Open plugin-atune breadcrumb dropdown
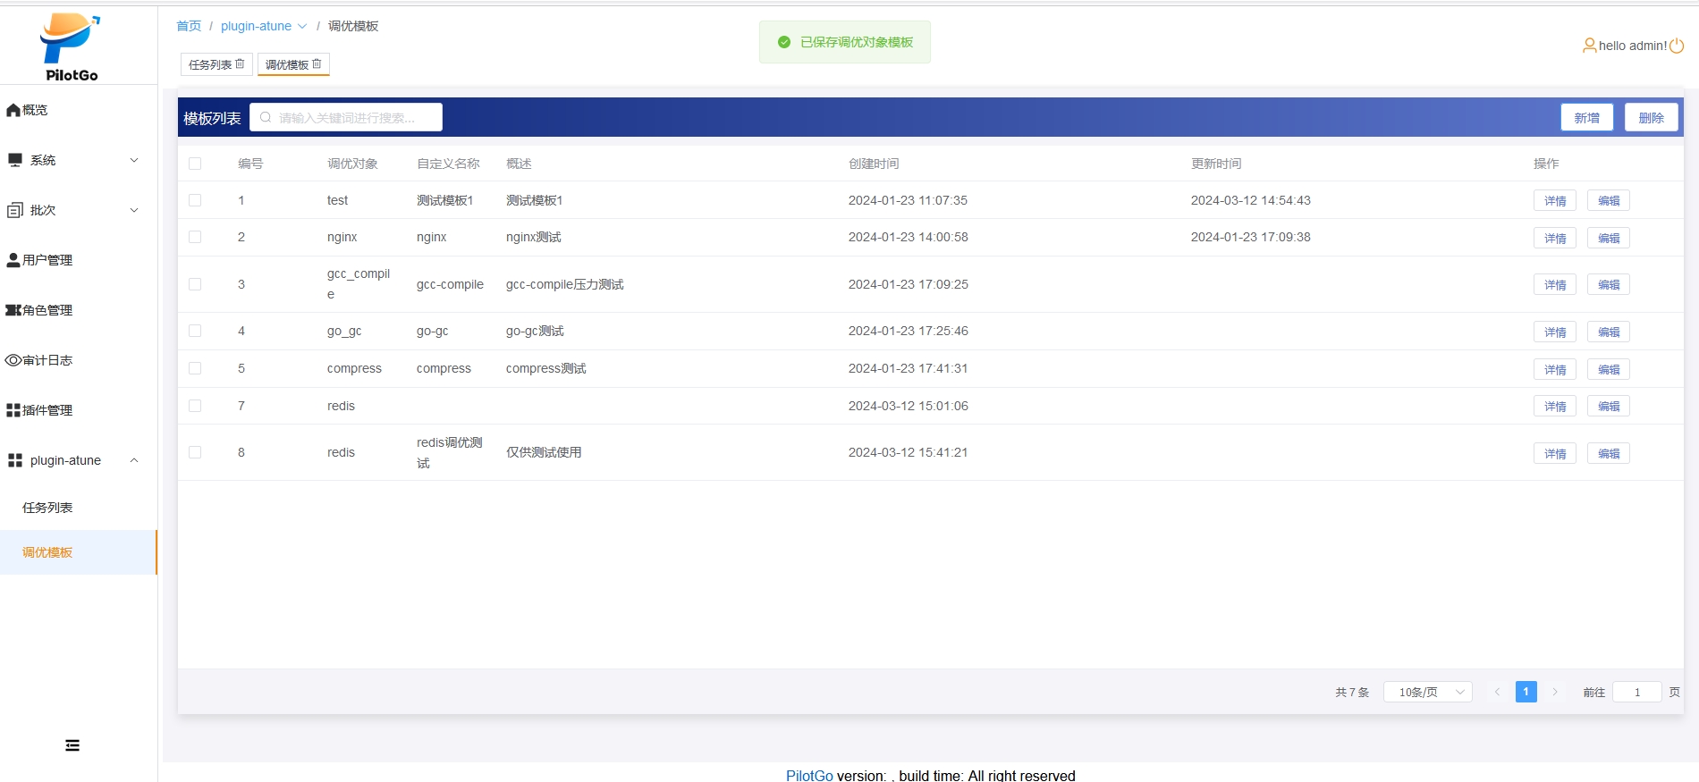 coord(264,26)
